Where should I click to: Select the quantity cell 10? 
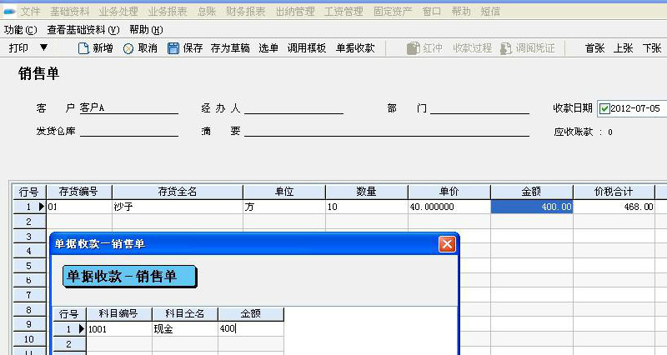367,207
